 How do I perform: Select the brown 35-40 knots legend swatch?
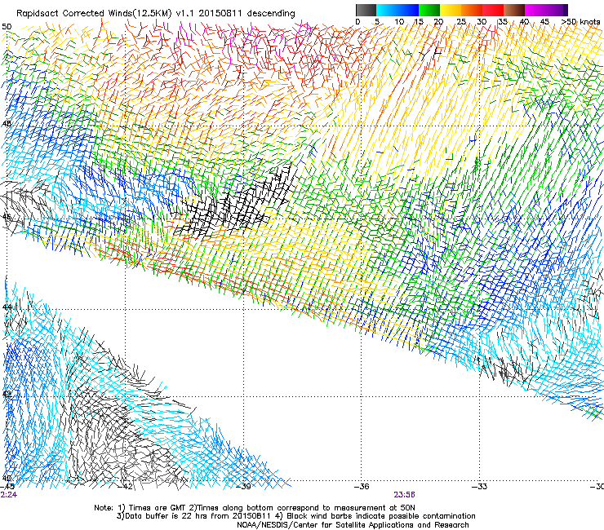(x=514, y=10)
